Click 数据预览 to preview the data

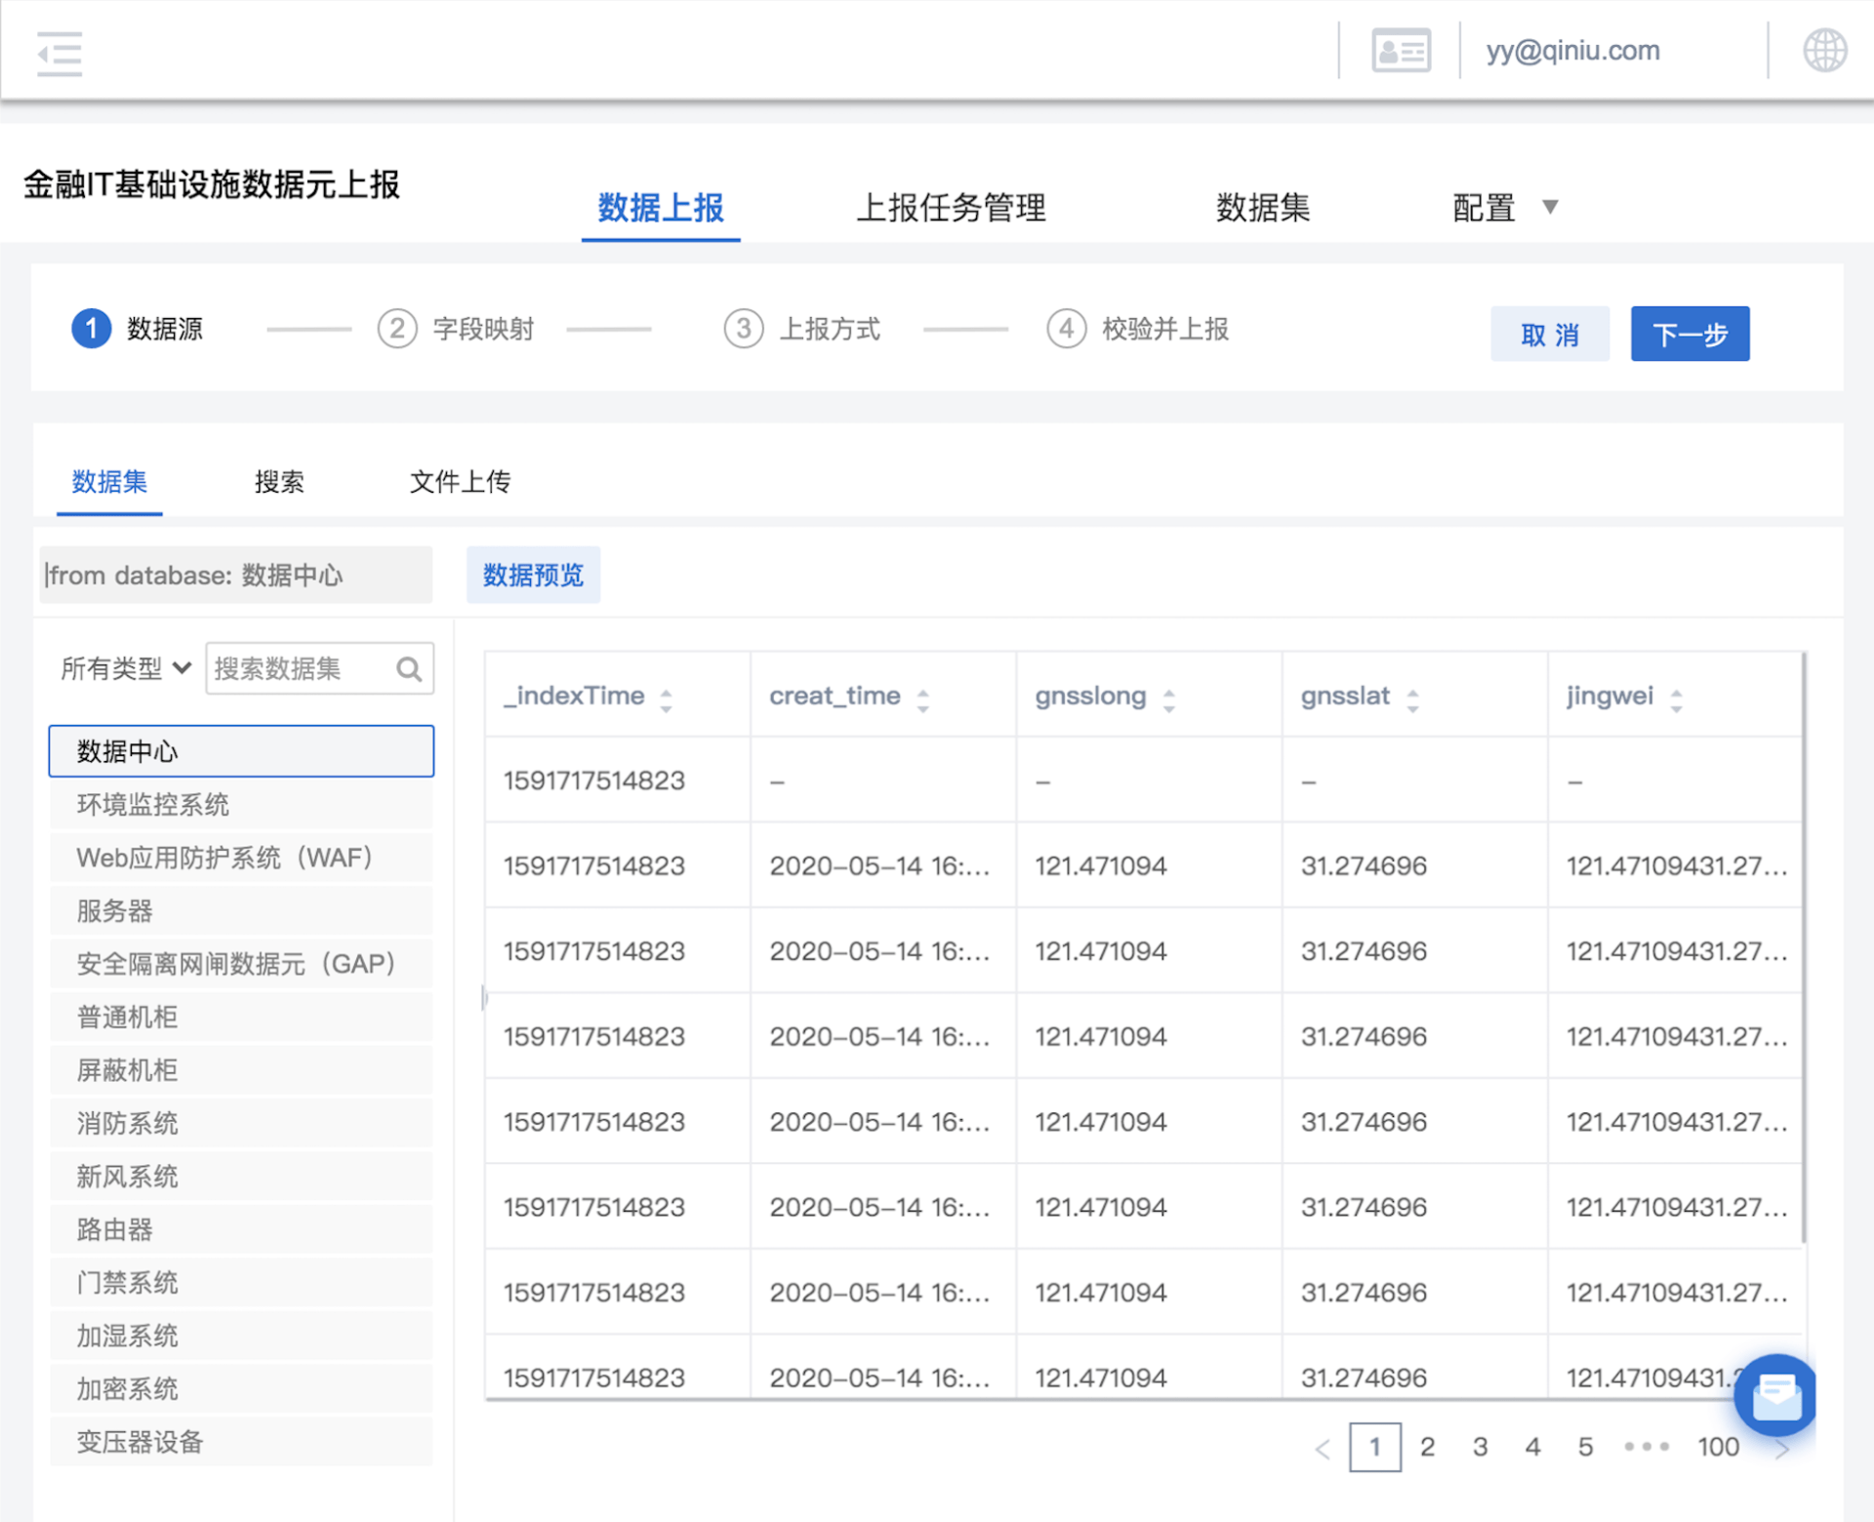(533, 575)
